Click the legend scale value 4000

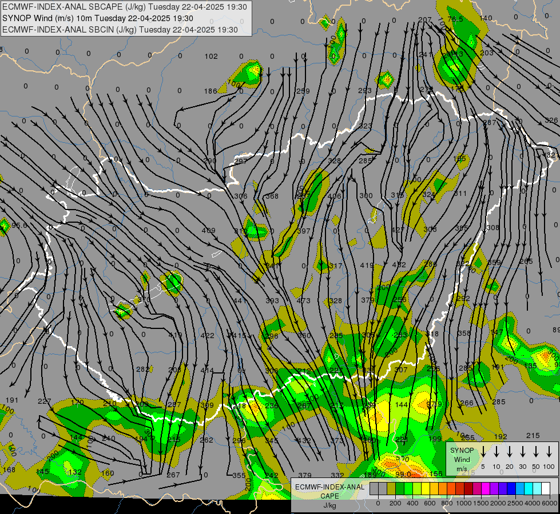[533, 503]
